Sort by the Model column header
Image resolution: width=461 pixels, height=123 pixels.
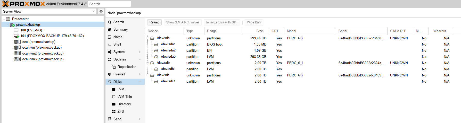point(310,31)
